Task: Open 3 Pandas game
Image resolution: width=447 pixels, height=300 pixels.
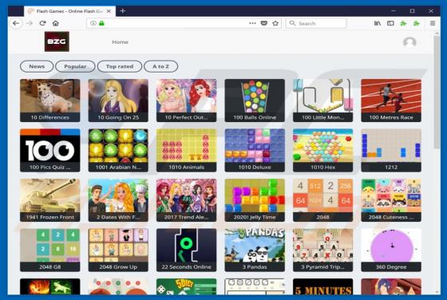Action: pyautogui.click(x=255, y=250)
